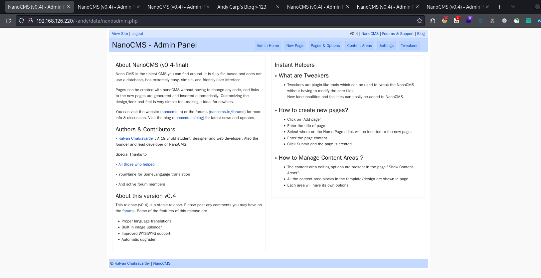
Task: Click the 'Automatic upgrader' list item
Action: pyautogui.click(x=138, y=239)
